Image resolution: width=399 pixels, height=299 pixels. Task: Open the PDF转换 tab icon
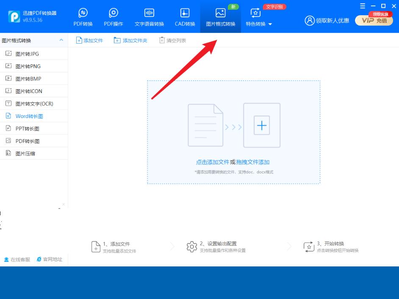click(83, 13)
